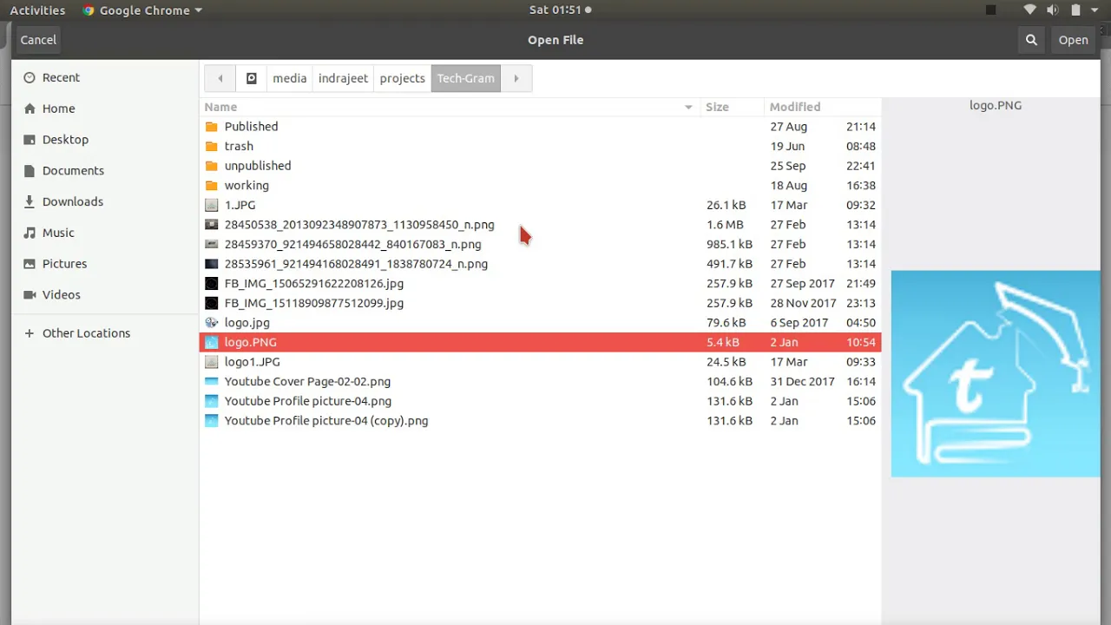Image resolution: width=1111 pixels, height=625 pixels.
Task: Click the Recent clock icon in sidebar
Action: 30,77
